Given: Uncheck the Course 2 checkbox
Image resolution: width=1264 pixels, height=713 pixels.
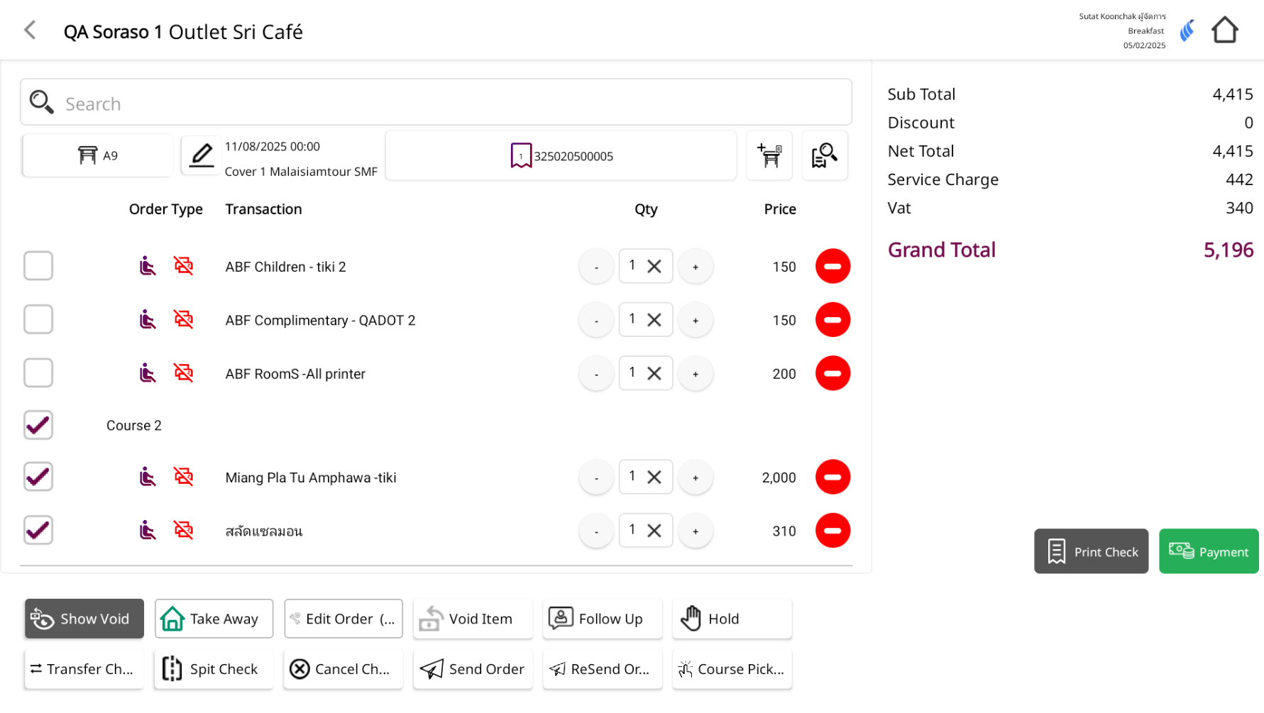Looking at the screenshot, I should 38,425.
